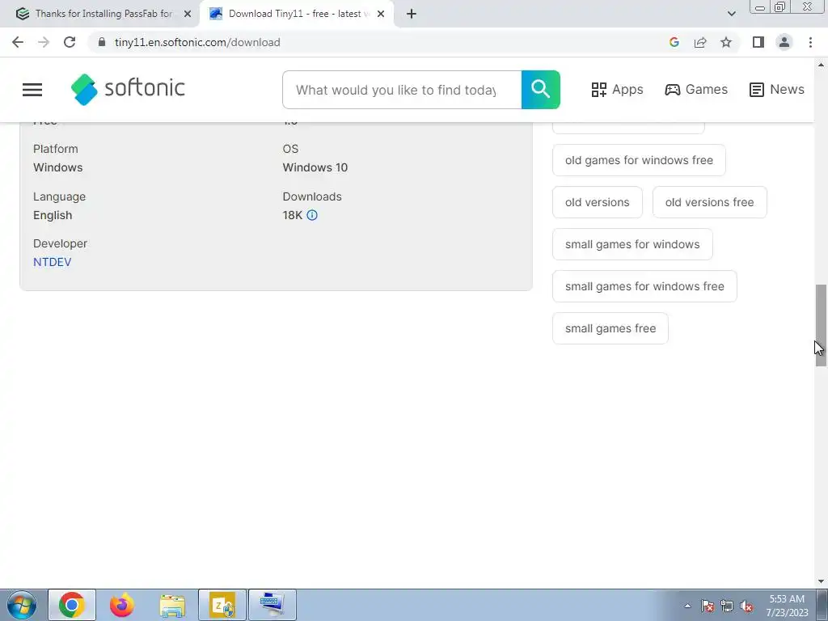Close the Download Tiny11 tab
This screenshot has width=828, height=621.
381,14
